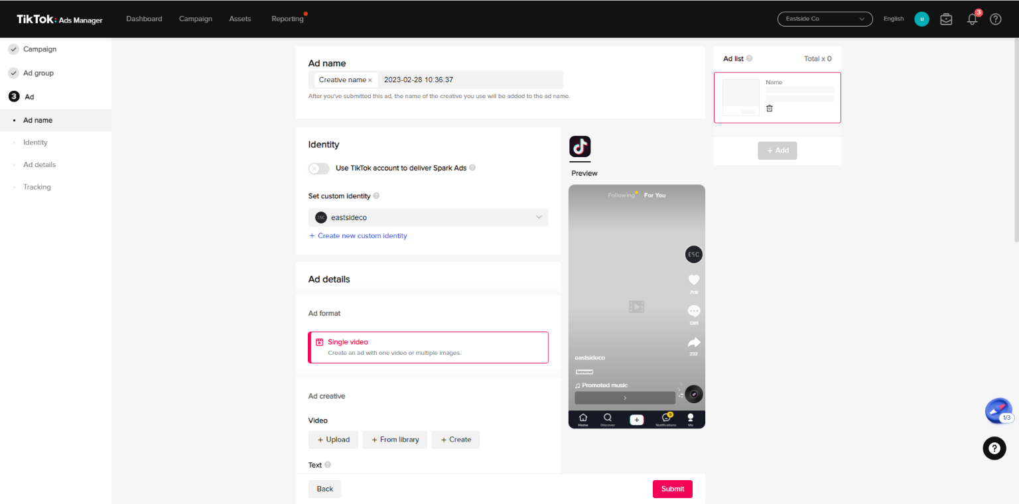Viewport: 1019px width, 504px height.
Task: Open the header help question icon
Action: click(996, 19)
